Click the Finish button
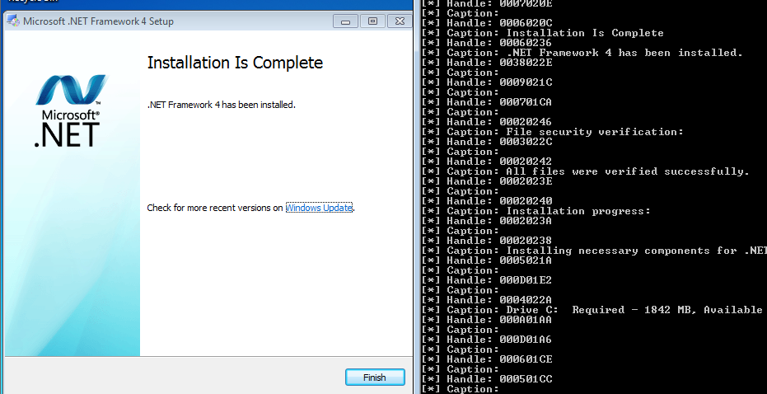The image size is (767, 394). tap(375, 378)
